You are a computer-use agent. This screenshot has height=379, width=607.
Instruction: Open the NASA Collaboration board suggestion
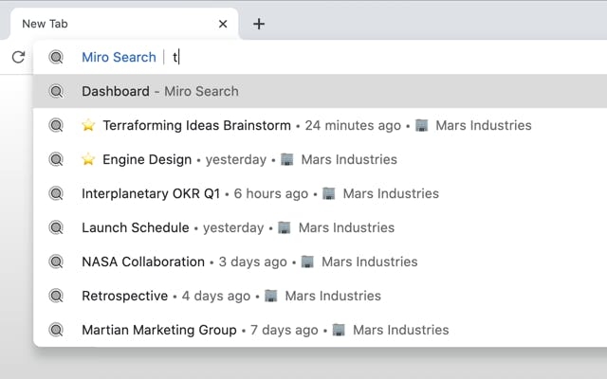(x=320, y=262)
